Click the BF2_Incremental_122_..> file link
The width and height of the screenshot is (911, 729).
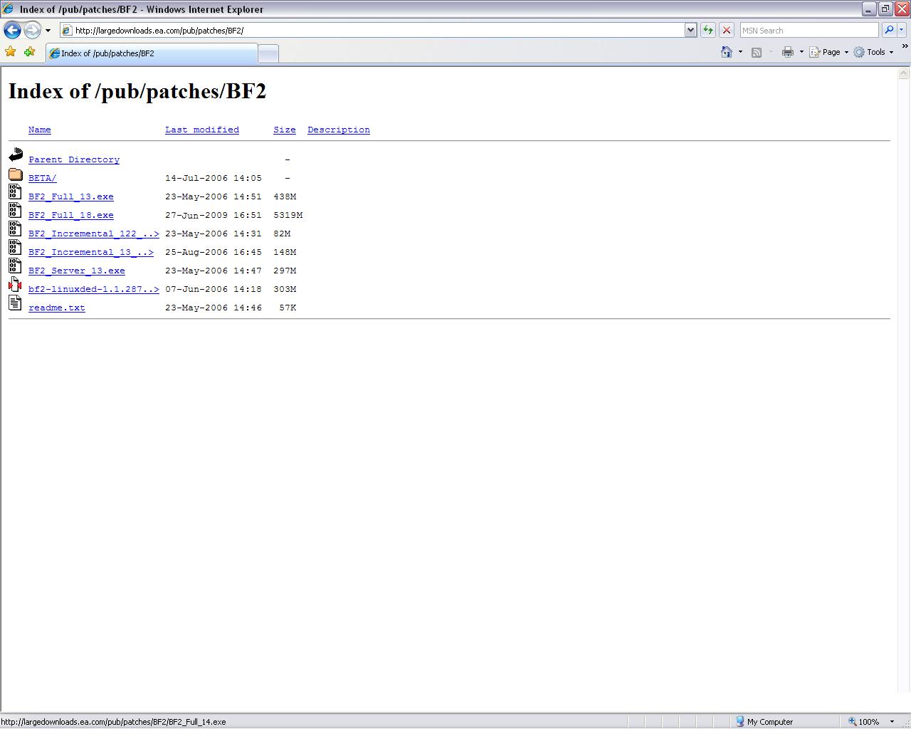coord(94,234)
